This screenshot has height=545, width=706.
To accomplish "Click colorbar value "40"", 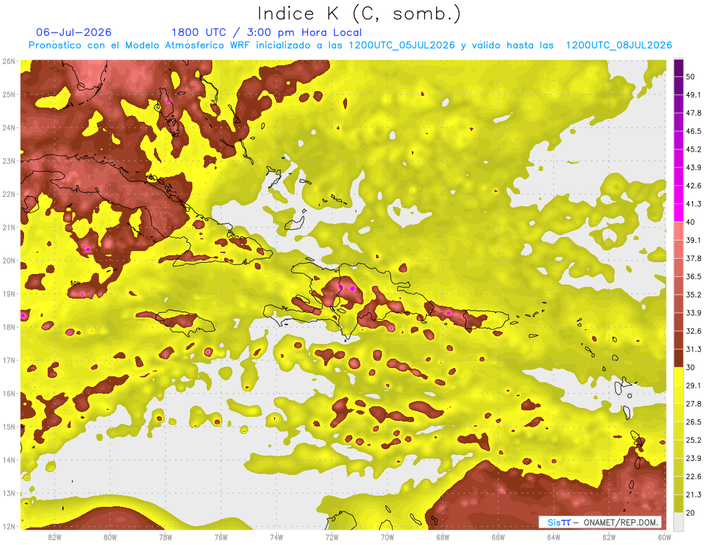I will (x=691, y=222).
